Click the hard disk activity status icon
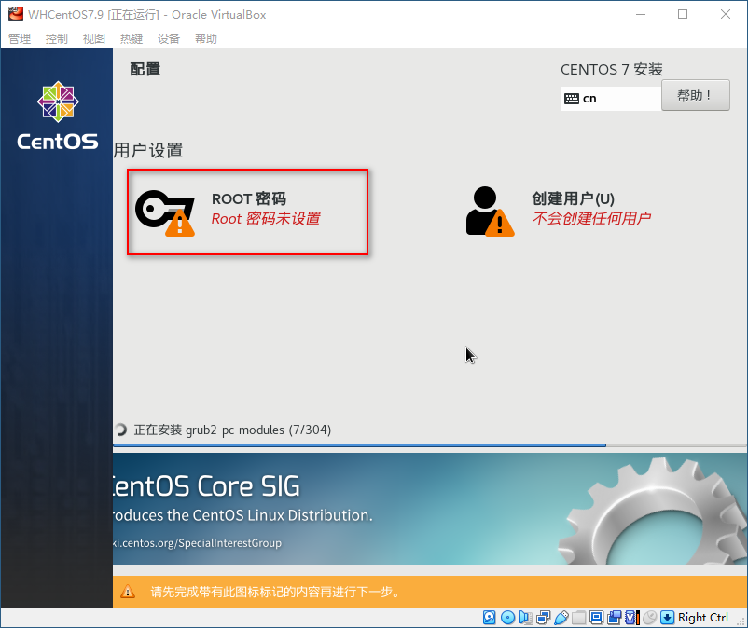 [x=489, y=618]
